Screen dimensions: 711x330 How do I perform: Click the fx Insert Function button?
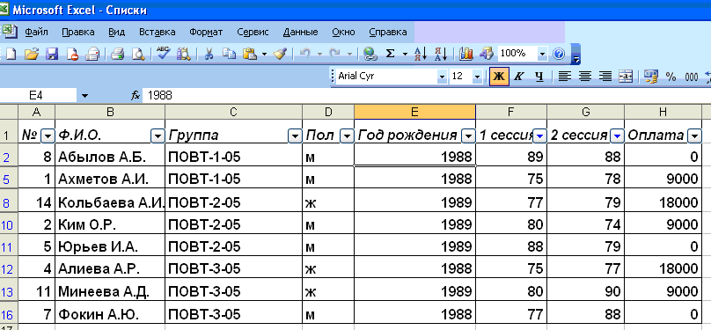click(x=136, y=96)
